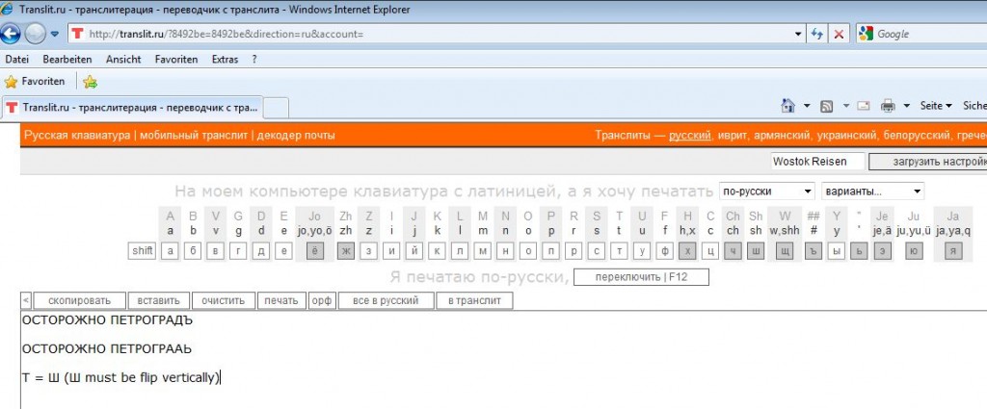Viewport: 987px width, 409px height.
Task: Open the по-русски language dropdown
Action: (767, 191)
